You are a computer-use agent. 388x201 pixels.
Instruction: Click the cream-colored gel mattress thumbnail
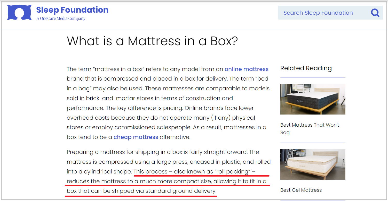(313, 164)
